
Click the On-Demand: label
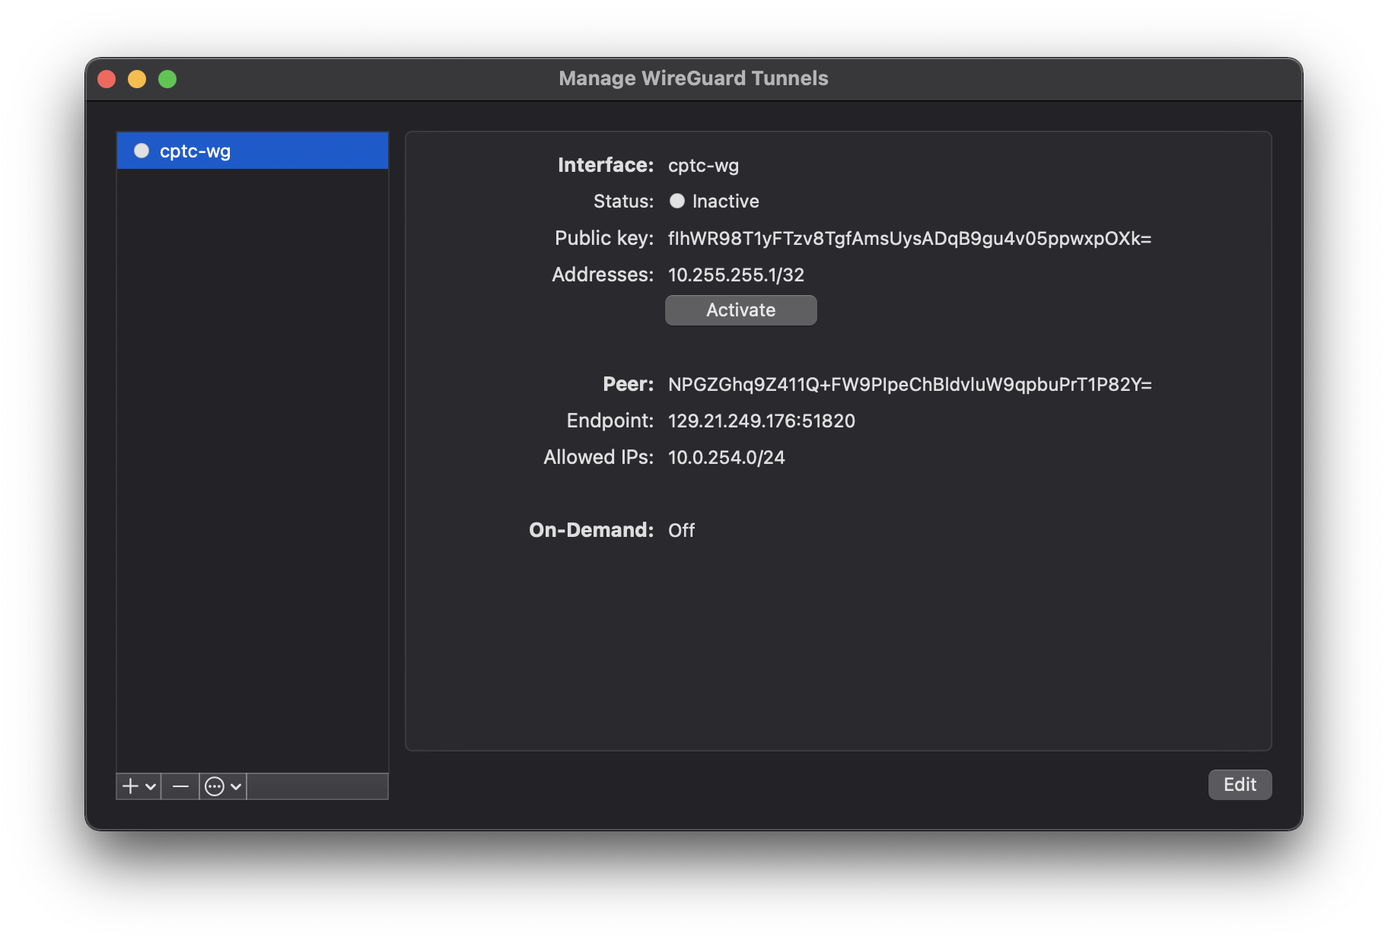(x=591, y=530)
